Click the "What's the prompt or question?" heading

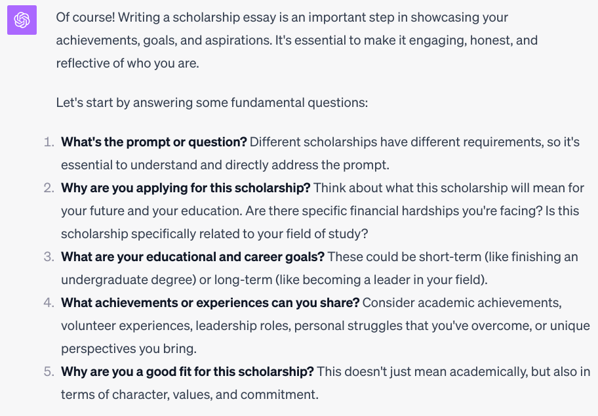click(154, 142)
